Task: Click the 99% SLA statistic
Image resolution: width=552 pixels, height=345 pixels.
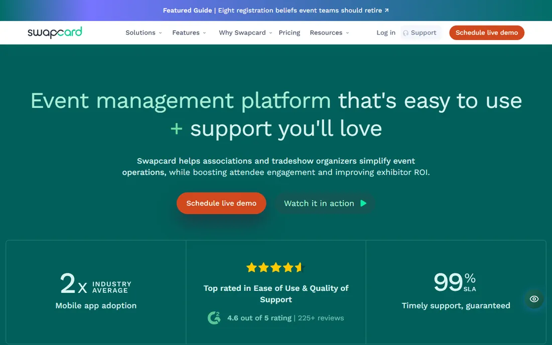Action: click(455, 282)
